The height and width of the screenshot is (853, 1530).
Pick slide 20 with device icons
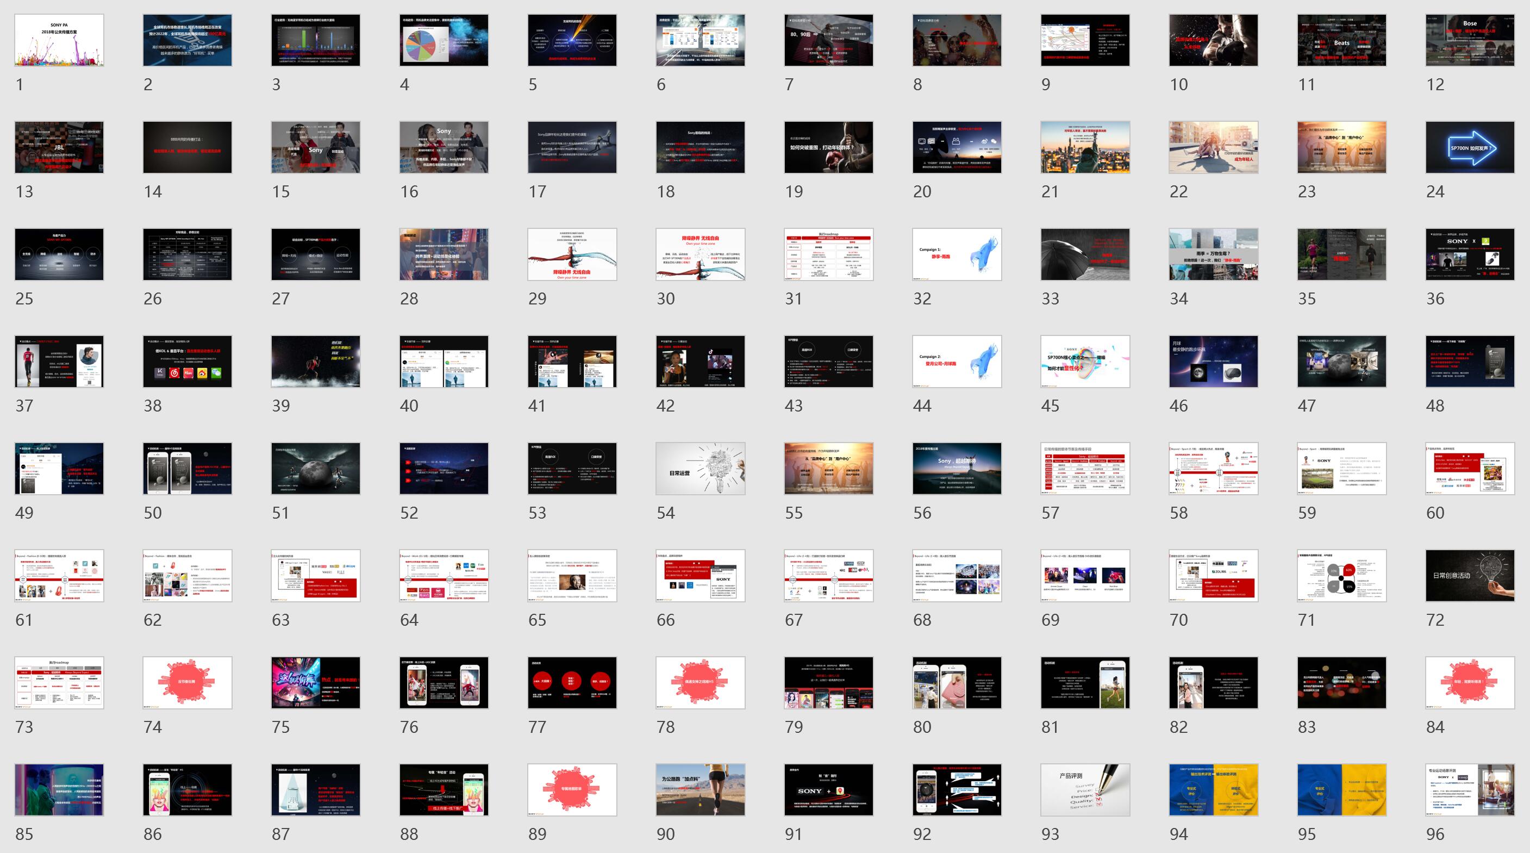coord(958,147)
